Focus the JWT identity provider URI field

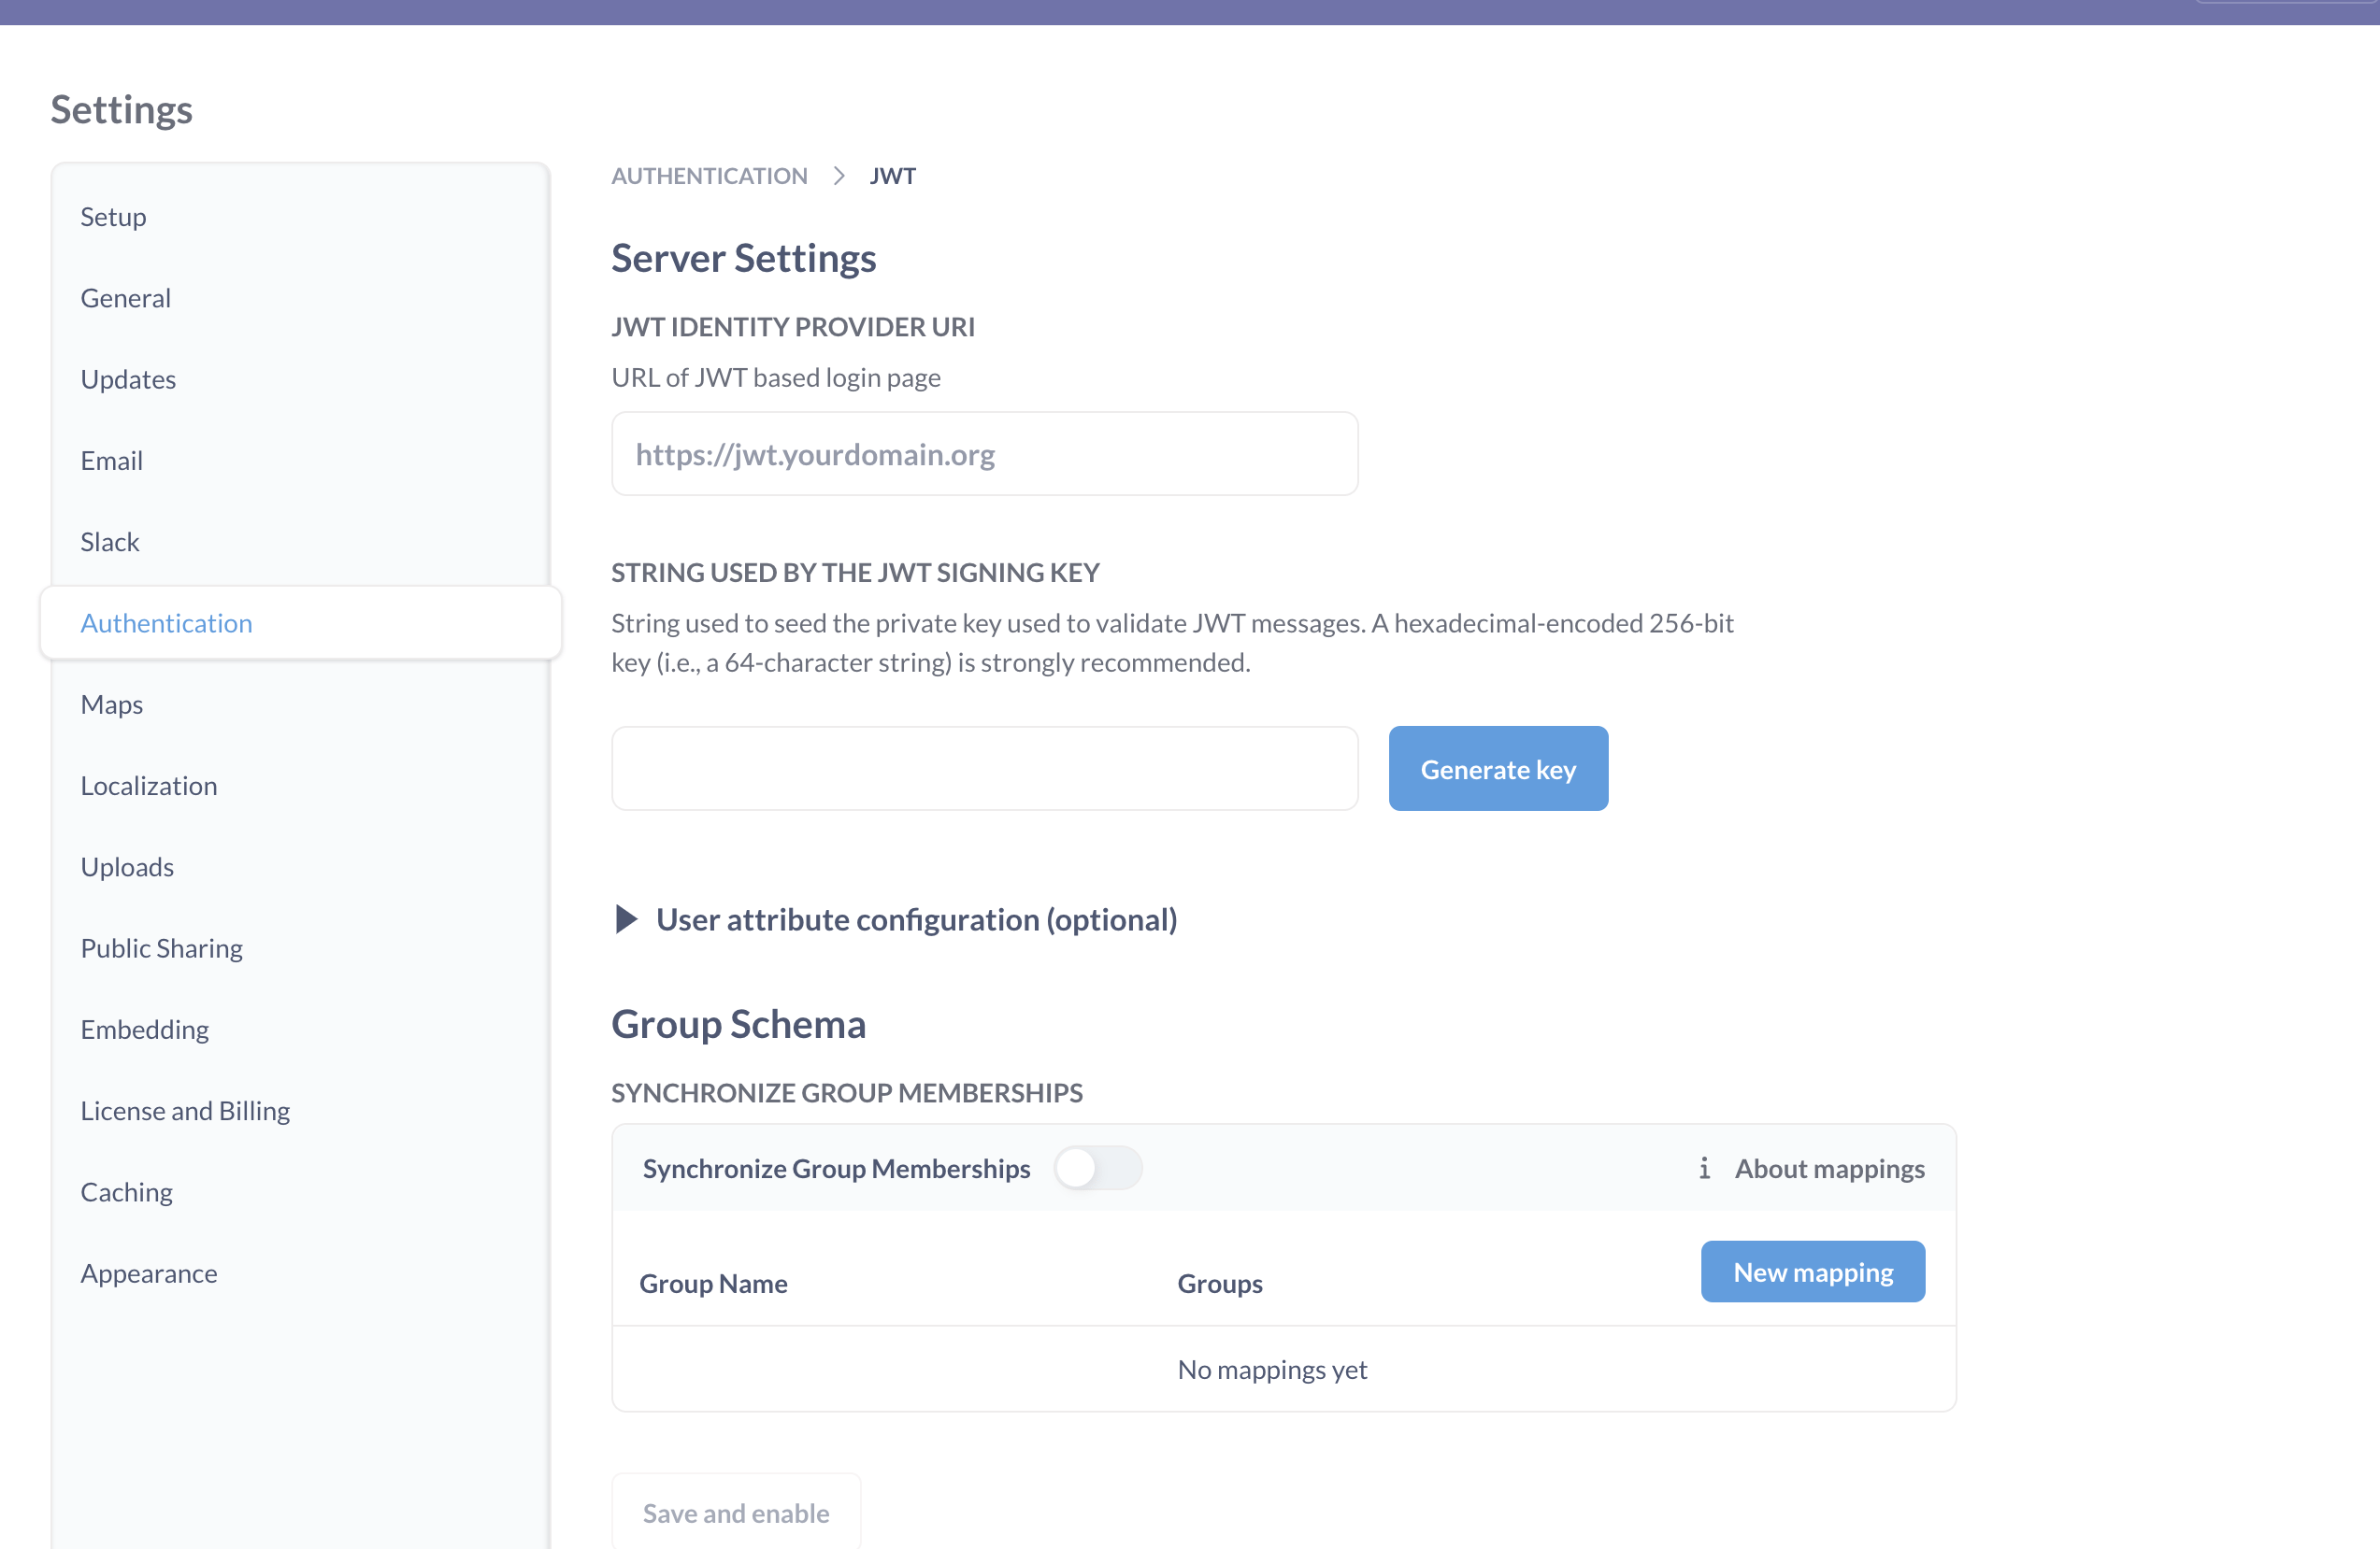click(x=984, y=455)
